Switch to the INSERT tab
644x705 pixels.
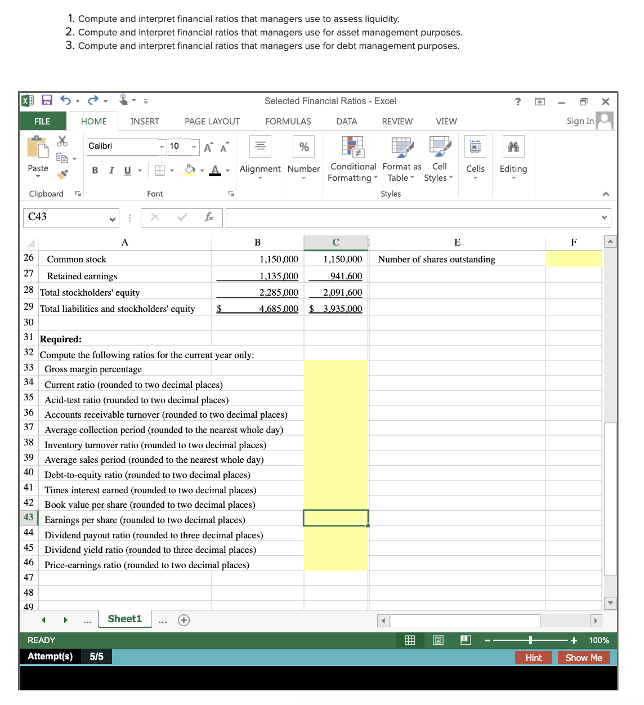pos(145,121)
